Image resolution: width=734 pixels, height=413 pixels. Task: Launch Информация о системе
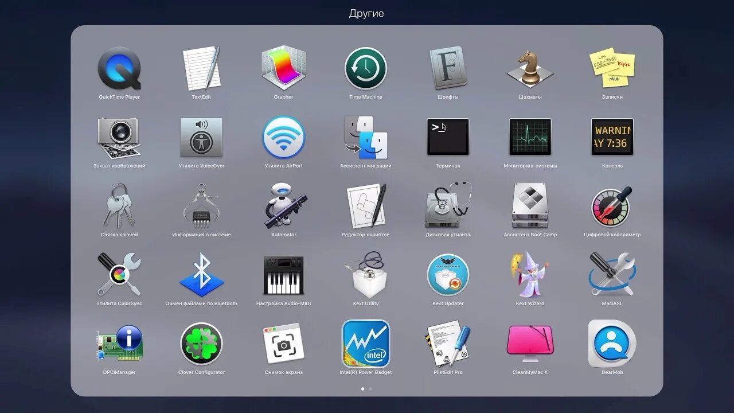click(201, 205)
